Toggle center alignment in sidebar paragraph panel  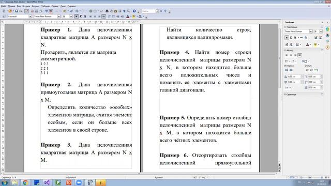(291, 55)
